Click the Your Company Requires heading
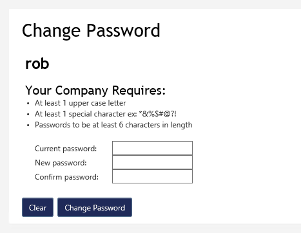 [x=95, y=90]
